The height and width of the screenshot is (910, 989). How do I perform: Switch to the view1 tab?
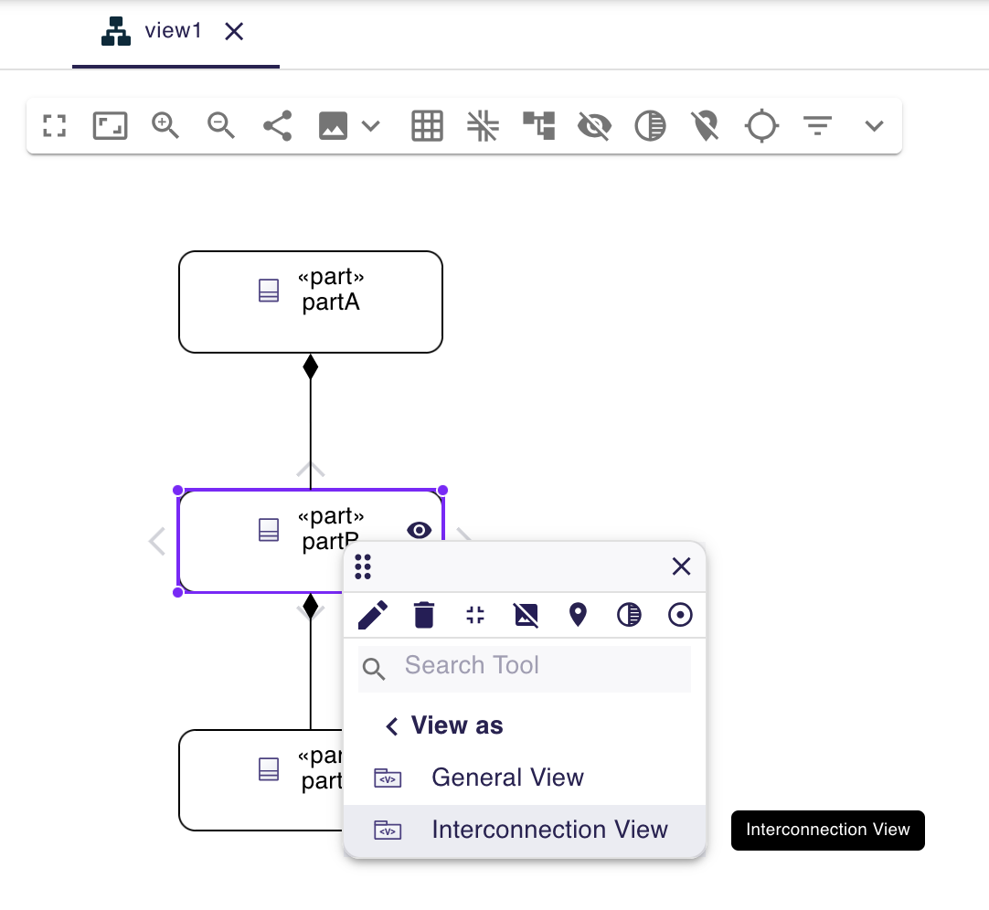pyautogui.click(x=174, y=30)
